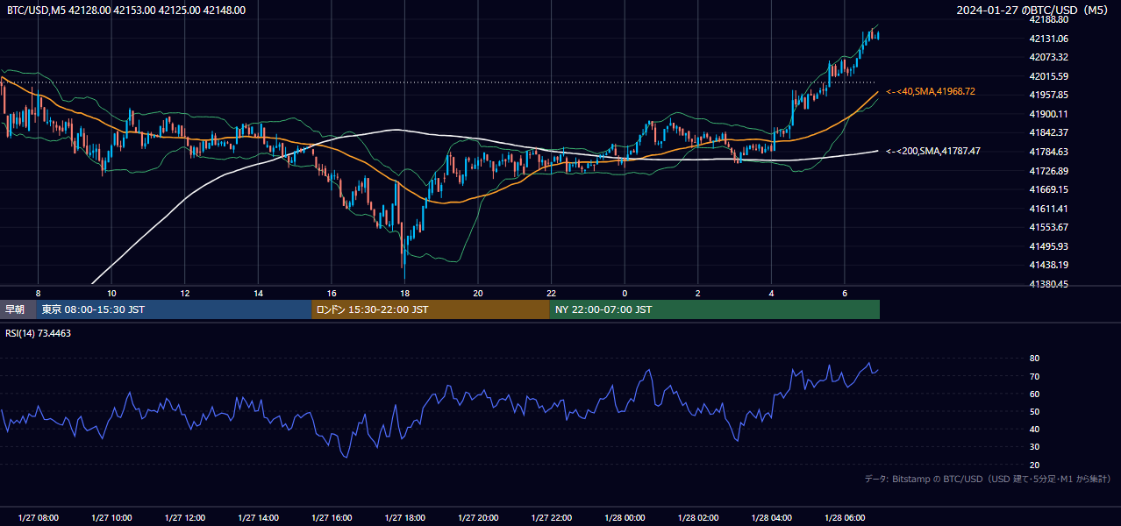The image size is (1121, 526).
Task: Click the bottom date label 1/27 12:00
Action: pyautogui.click(x=184, y=517)
